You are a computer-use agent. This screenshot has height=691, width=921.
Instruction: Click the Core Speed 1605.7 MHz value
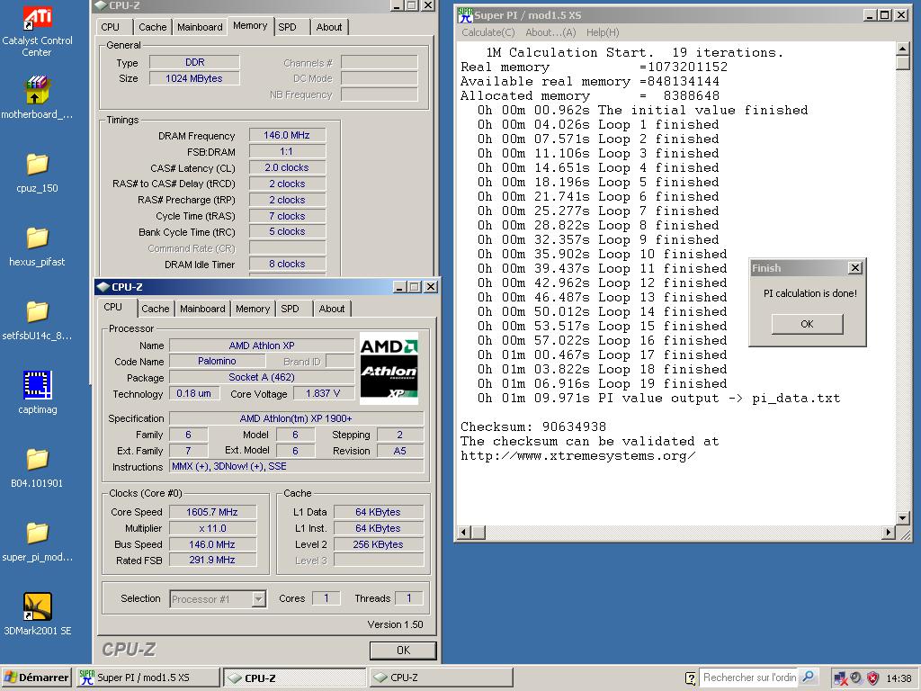pyautogui.click(x=212, y=512)
